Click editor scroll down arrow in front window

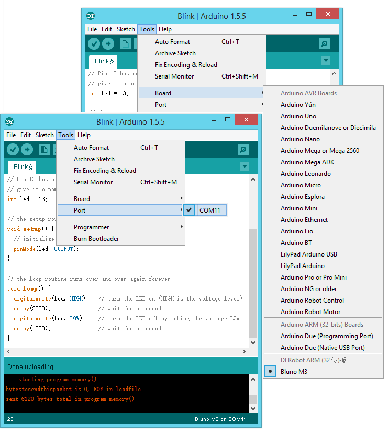click(x=253, y=343)
